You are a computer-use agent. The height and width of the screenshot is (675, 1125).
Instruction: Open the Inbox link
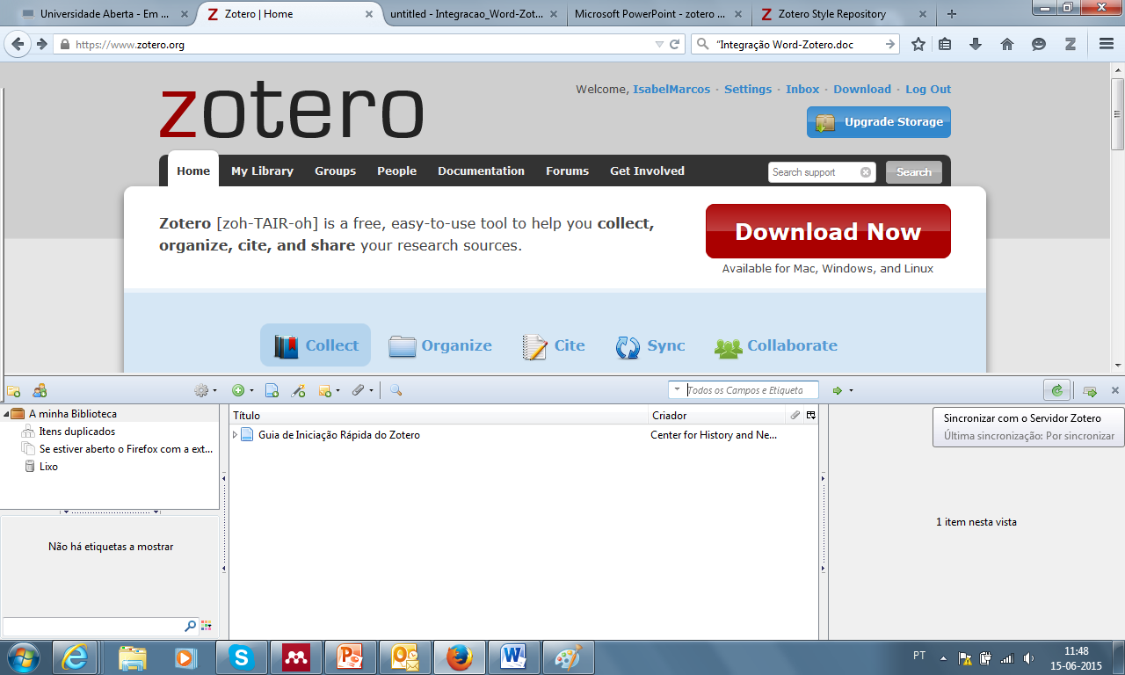pyautogui.click(x=802, y=90)
